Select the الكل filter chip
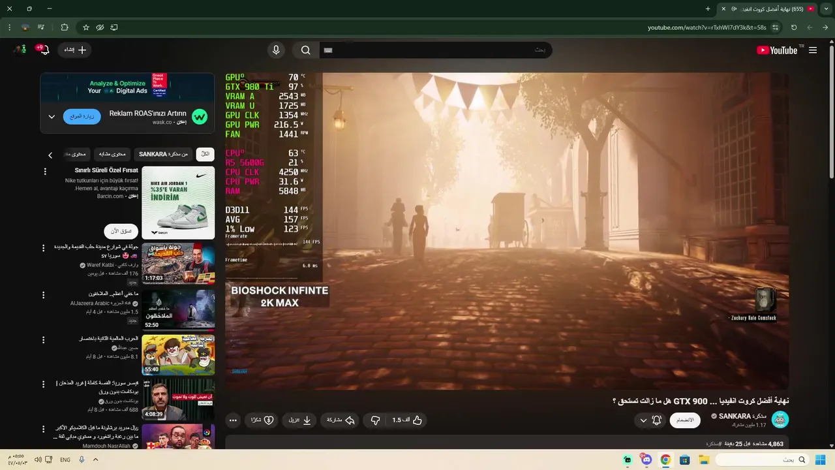The height and width of the screenshot is (470, 835). pos(205,154)
